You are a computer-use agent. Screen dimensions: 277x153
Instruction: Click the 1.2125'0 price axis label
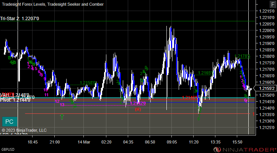(267, 127)
